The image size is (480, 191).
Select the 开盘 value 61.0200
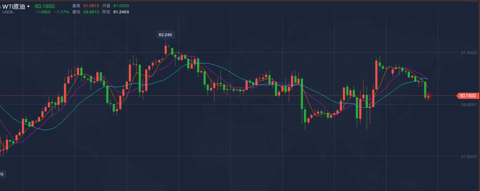pyautogui.click(x=121, y=6)
